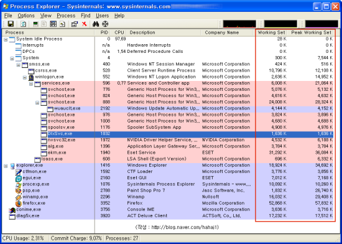Click the winlogon.exe icon
Screen dimensions: 342x244
click(31, 77)
